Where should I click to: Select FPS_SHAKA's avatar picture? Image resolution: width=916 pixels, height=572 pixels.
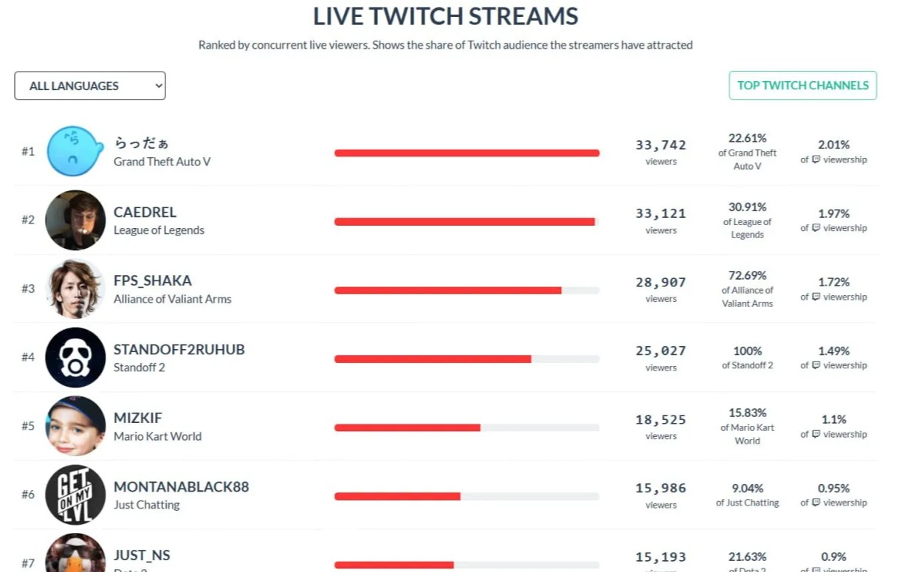tap(75, 289)
